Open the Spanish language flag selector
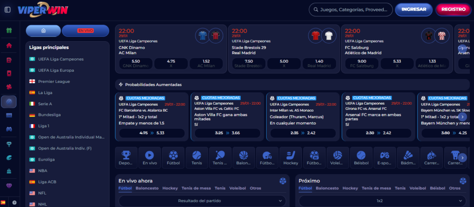474x207 pixels. point(4,202)
